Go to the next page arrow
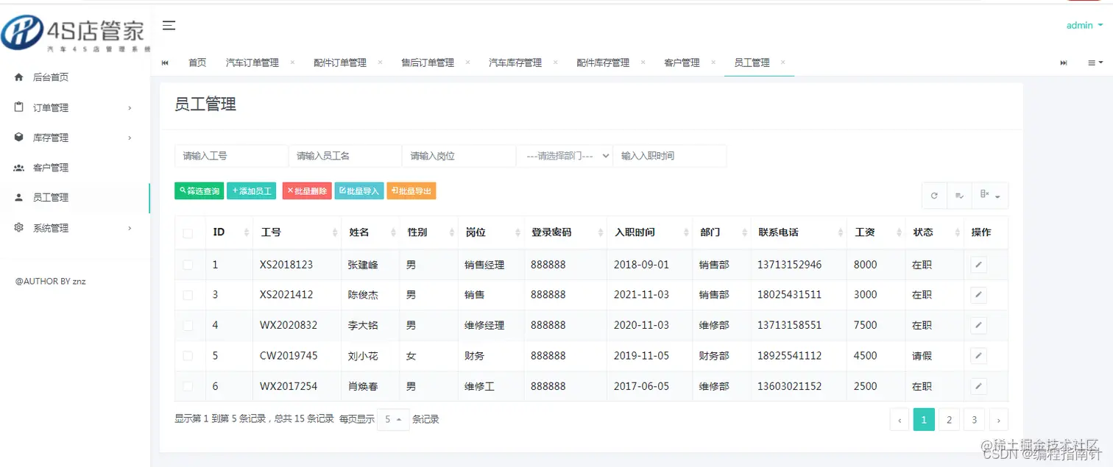Screen dimensions: 1113x467 pos(998,419)
